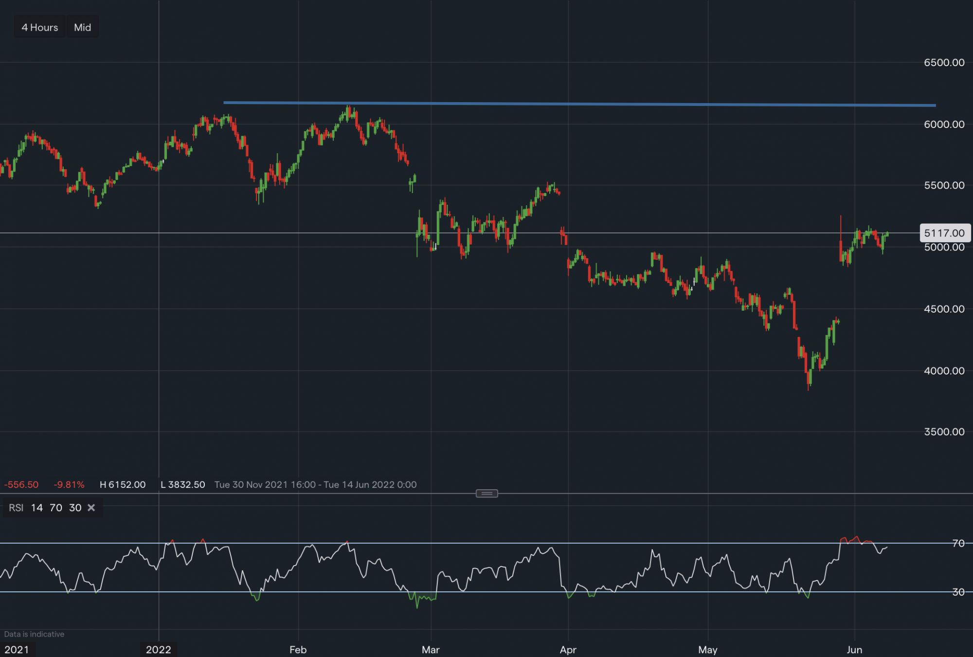Viewport: 973px width, 657px height.
Task: Click the current price tag 5117.00
Action: click(944, 233)
